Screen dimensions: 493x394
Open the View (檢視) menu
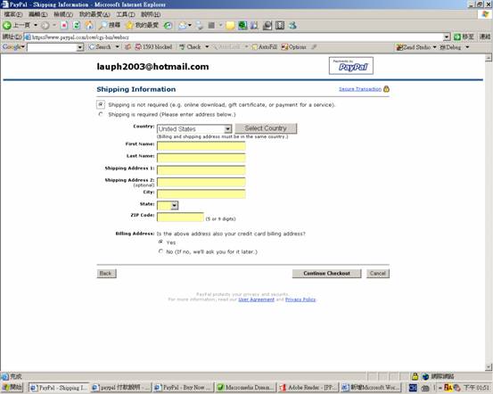[63, 14]
